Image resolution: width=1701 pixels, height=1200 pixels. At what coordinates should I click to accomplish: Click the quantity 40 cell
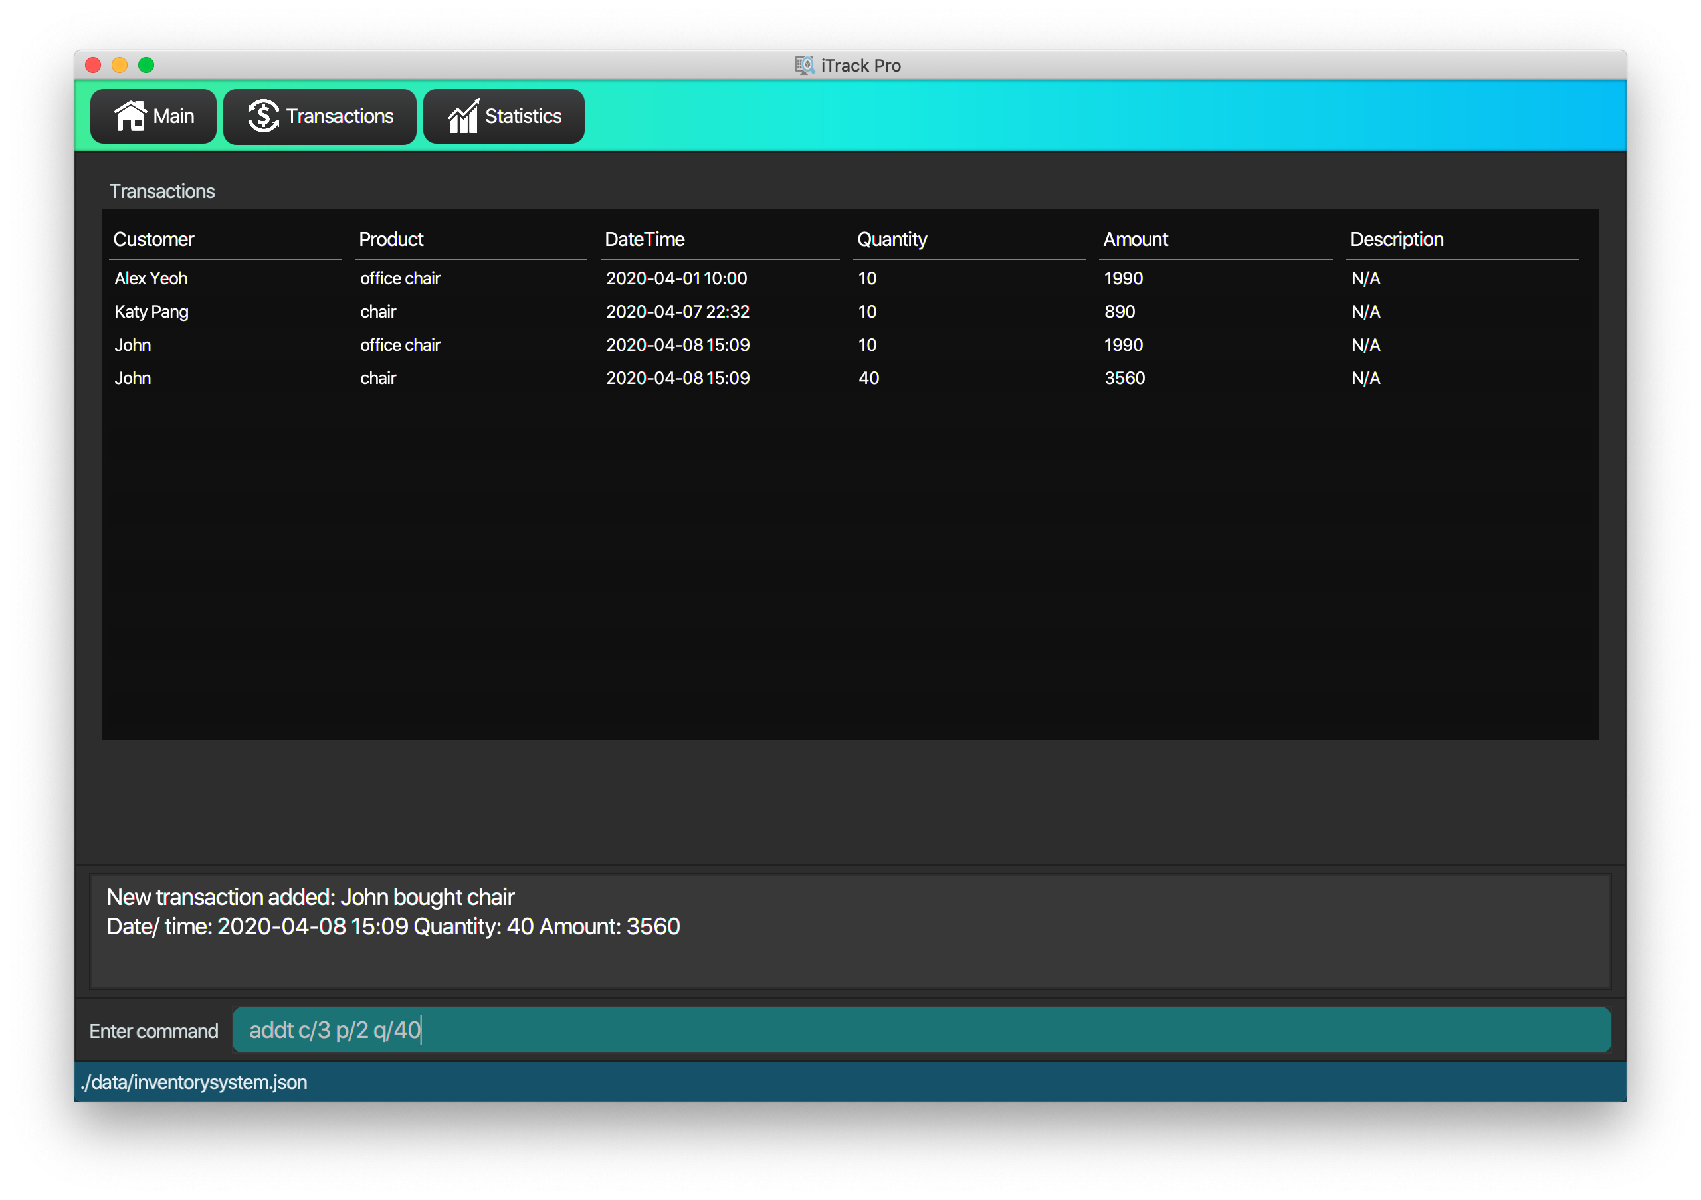868,379
